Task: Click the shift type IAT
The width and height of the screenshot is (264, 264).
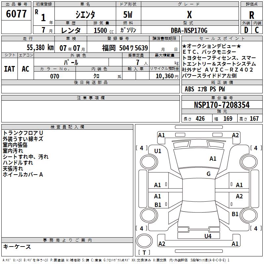Action: click(10, 69)
